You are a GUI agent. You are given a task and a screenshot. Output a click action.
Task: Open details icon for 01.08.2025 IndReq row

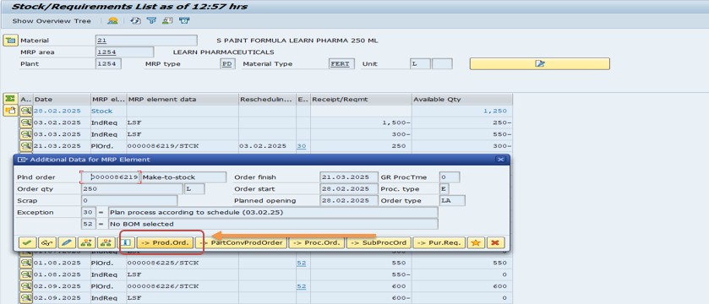click(x=25, y=274)
